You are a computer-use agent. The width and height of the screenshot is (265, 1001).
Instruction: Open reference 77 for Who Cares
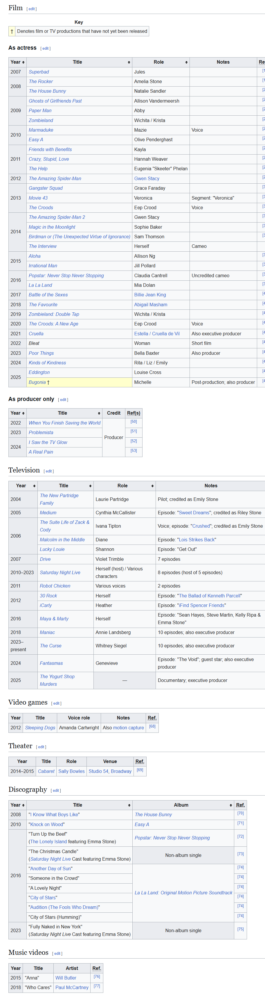click(x=97, y=986)
